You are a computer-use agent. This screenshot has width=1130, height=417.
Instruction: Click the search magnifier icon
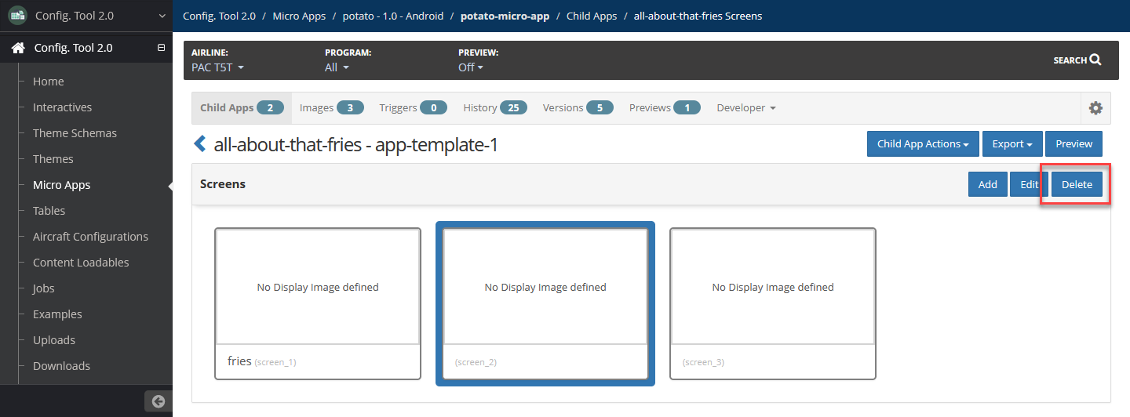click(1095, 60)
